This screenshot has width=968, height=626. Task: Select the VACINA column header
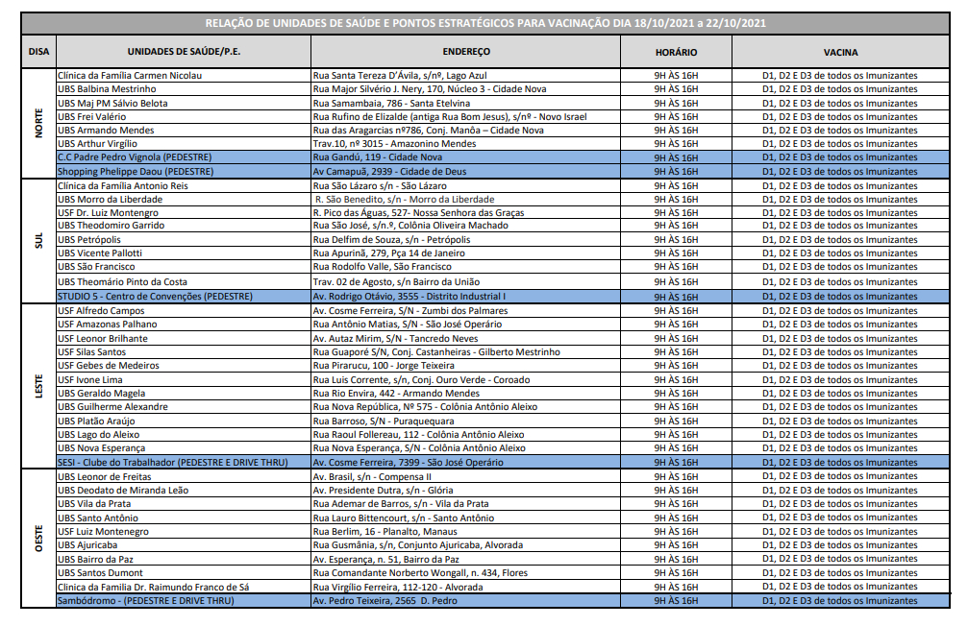840,52
